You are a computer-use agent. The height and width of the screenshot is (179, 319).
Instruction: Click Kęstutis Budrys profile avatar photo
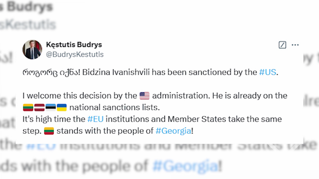32,50
